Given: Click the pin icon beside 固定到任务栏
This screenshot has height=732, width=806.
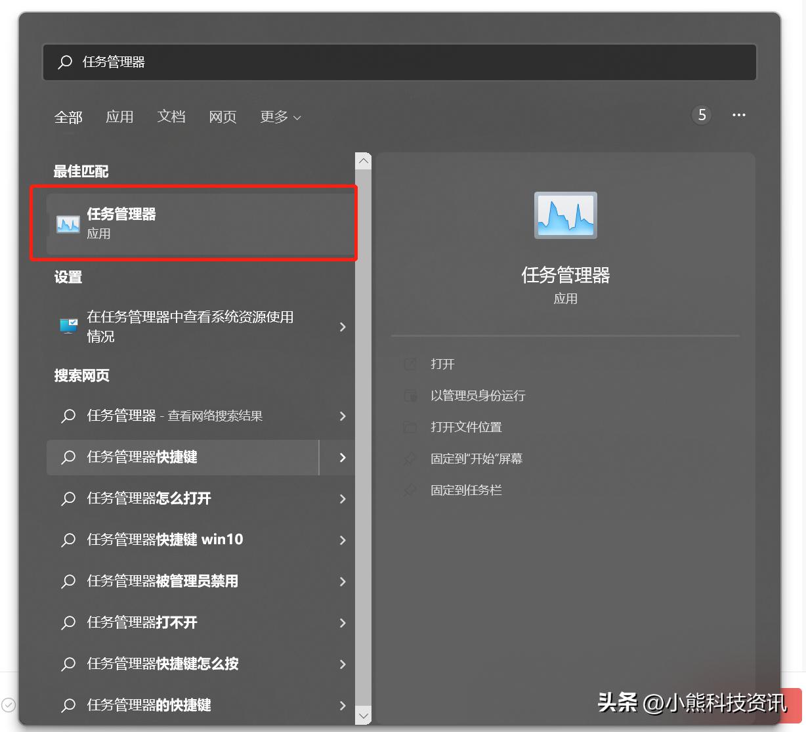Looking at the screenshot, I should coord(410,490).
